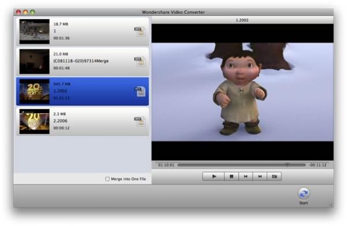Play the previewed video
The height and width of the screenshot is (226, 347).
coord(213,176)
